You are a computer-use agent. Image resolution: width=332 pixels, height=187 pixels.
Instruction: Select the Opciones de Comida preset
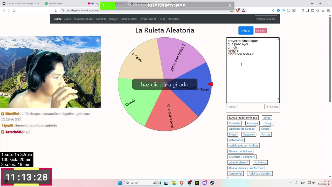(242, 129)
